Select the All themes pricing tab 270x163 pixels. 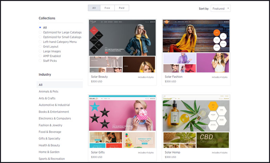94,8
